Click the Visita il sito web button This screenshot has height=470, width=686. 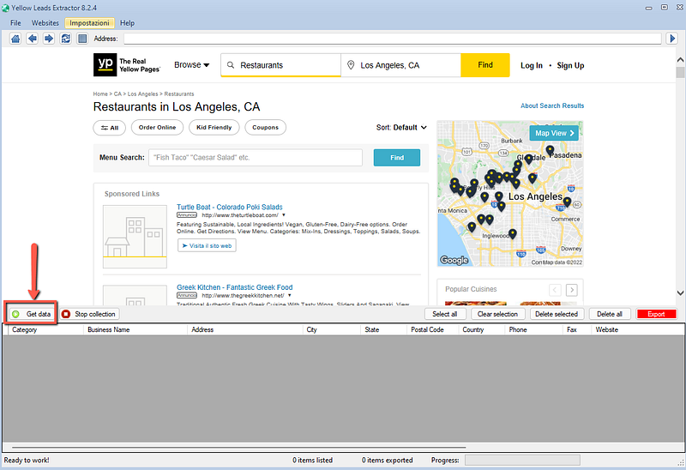click(x=207, y=245)
